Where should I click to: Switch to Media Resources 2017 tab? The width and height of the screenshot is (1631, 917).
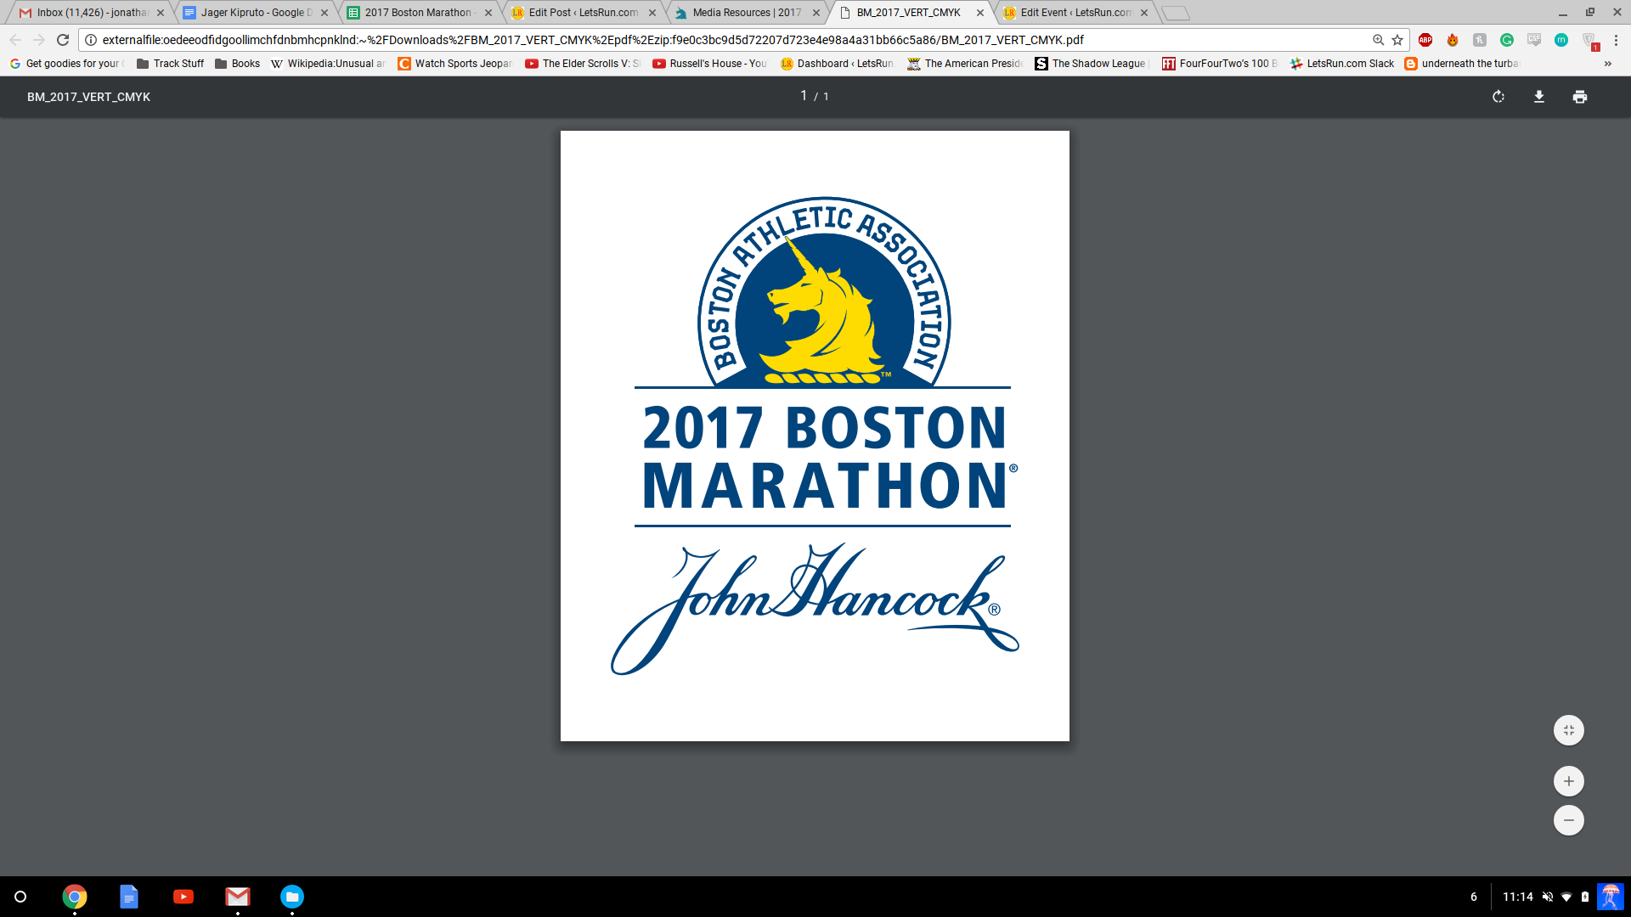(x=746, y=13)
